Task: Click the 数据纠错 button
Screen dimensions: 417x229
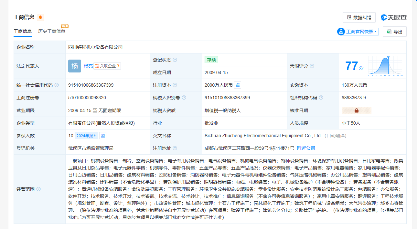Action: click(359, 17)
